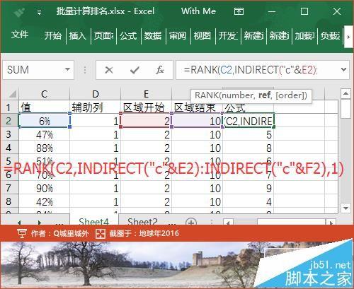This screenshot has width=354, height=289.
Task: Click header cell 值
Action: tap(45, 107)
